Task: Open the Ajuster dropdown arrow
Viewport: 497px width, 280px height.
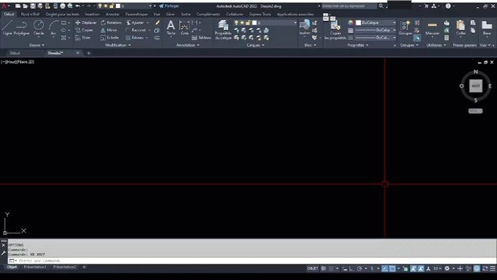Action: click(x=148, y=23)
